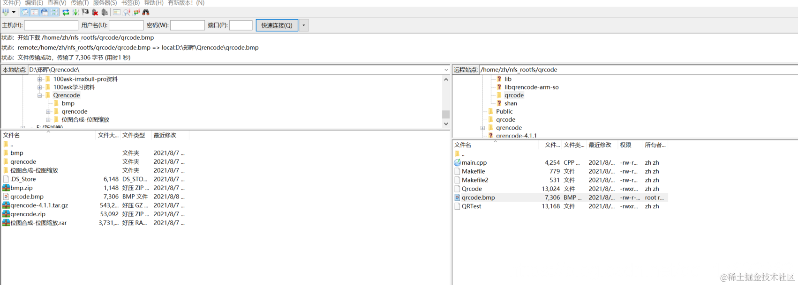
Task: Open the 编辑(E) menu
Action: pos(34,3)
